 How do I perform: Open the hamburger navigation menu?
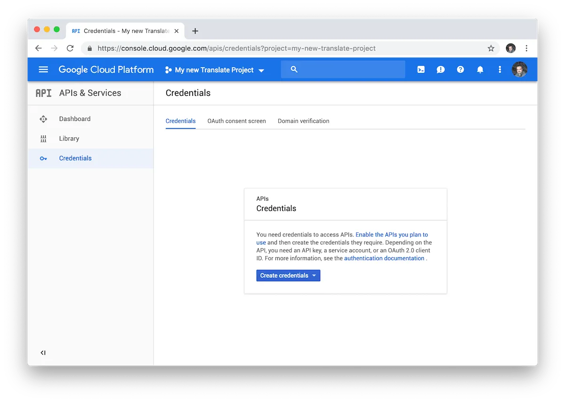coord(43,70)
